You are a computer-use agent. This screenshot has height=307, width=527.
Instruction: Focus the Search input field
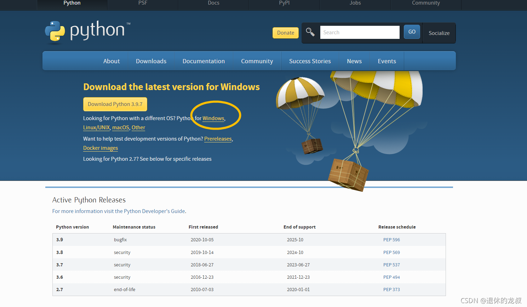[360, 33]
